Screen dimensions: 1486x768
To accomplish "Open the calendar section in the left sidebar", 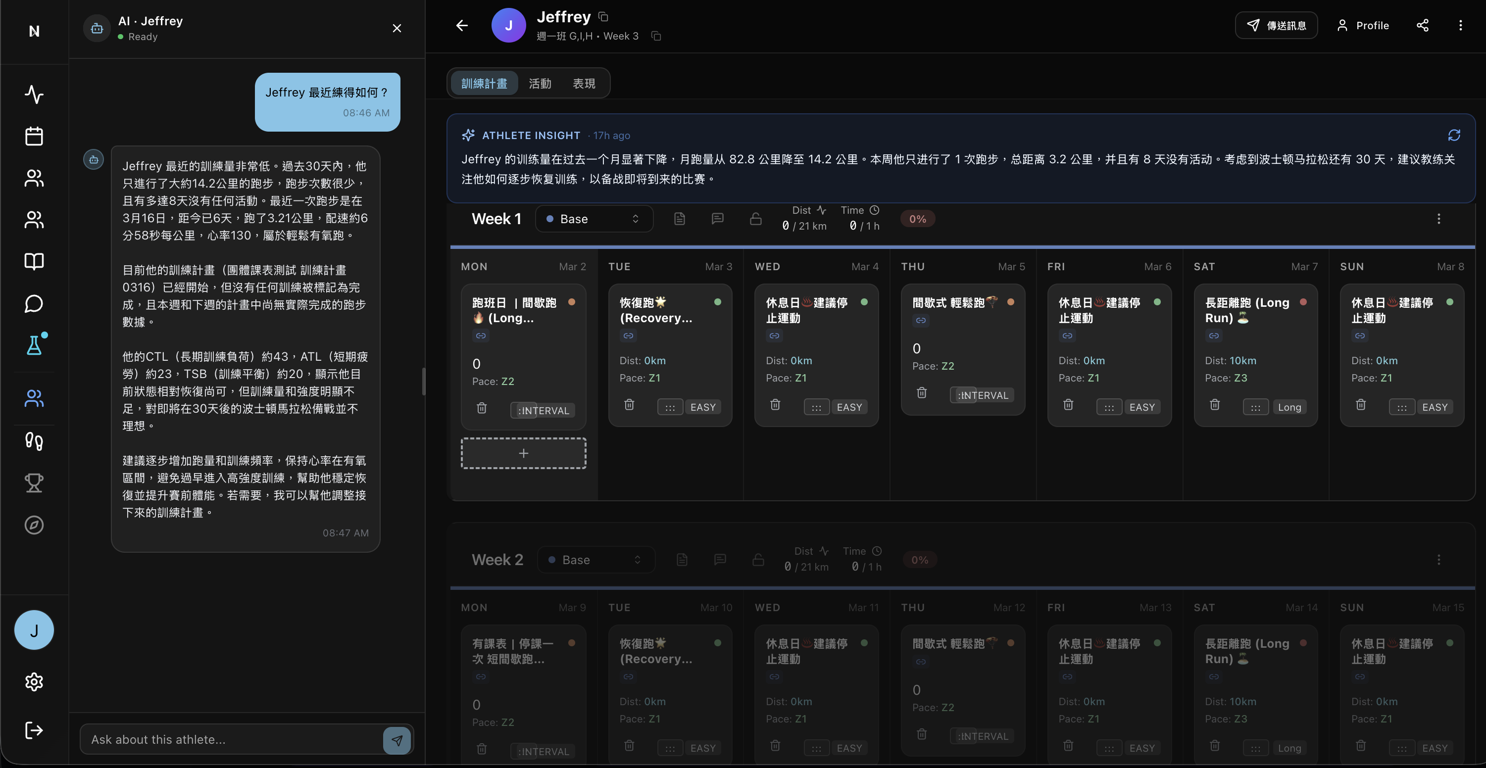I will (x=34, y=136).
